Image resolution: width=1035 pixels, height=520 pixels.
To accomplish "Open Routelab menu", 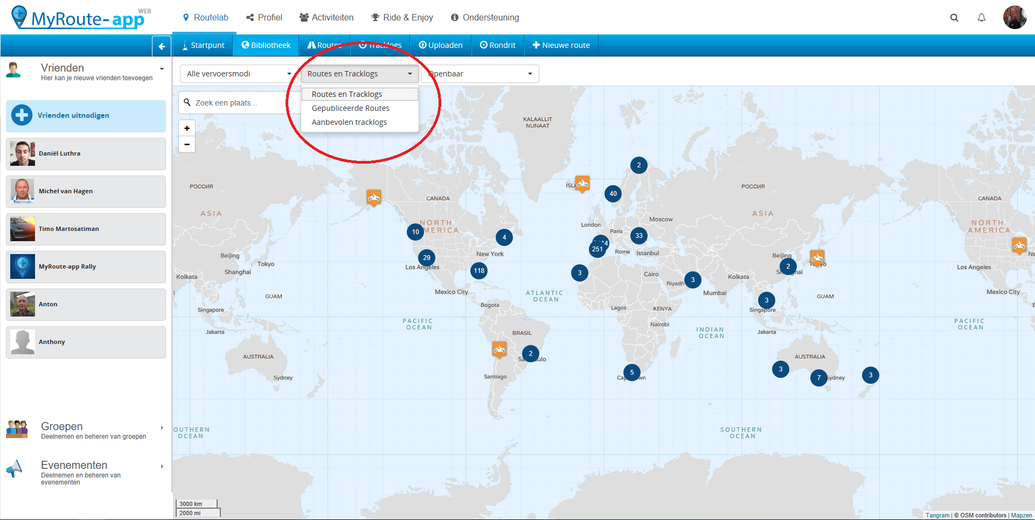I will coord(206,17).
